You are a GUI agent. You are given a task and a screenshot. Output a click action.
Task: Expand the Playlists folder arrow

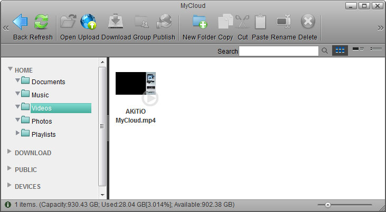(x=17, y=134)
